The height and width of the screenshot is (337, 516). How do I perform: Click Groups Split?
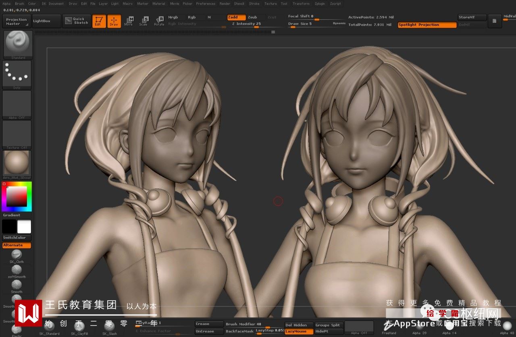(329, 325)
